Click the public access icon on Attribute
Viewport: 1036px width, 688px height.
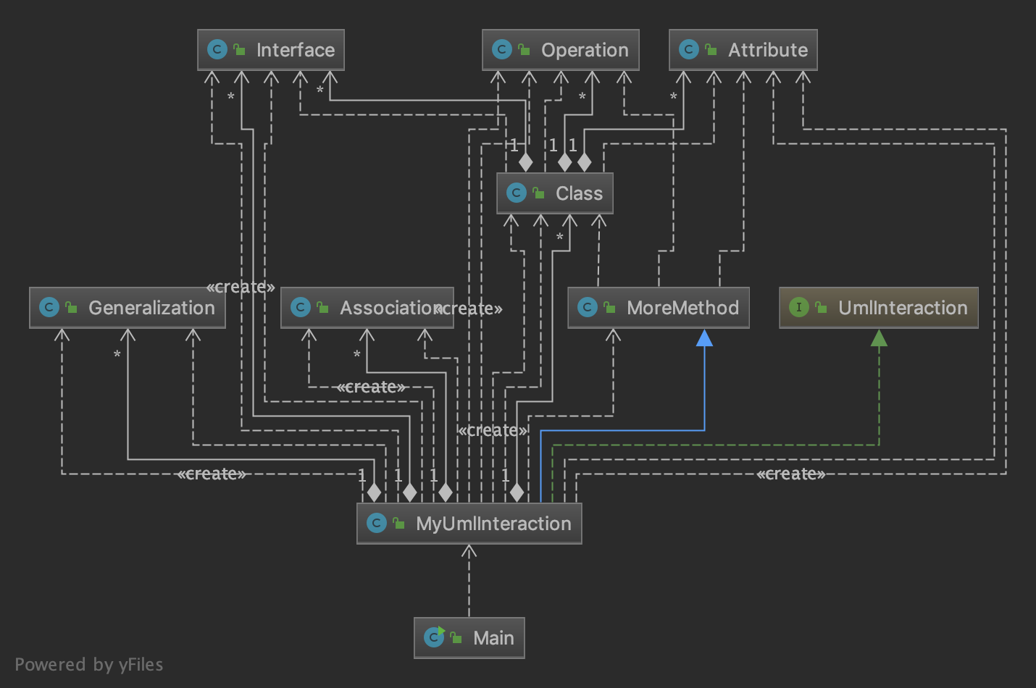[711, 49]
